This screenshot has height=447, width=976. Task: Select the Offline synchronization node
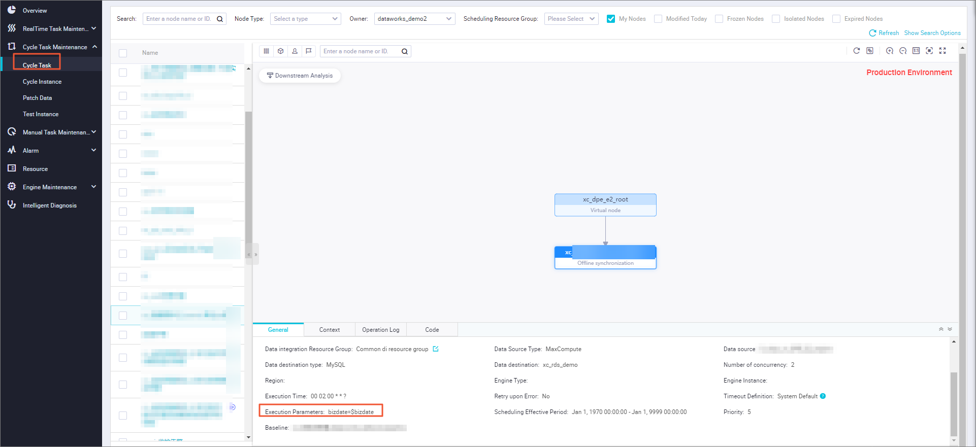click(x=605, y=257)
